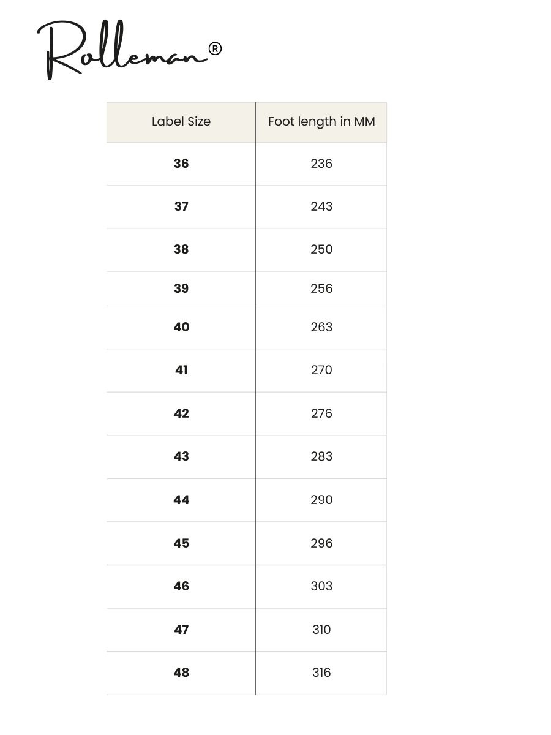Click label size 47 cell
The height and width of the screenshot is (735, 551).
coord(181,630)
